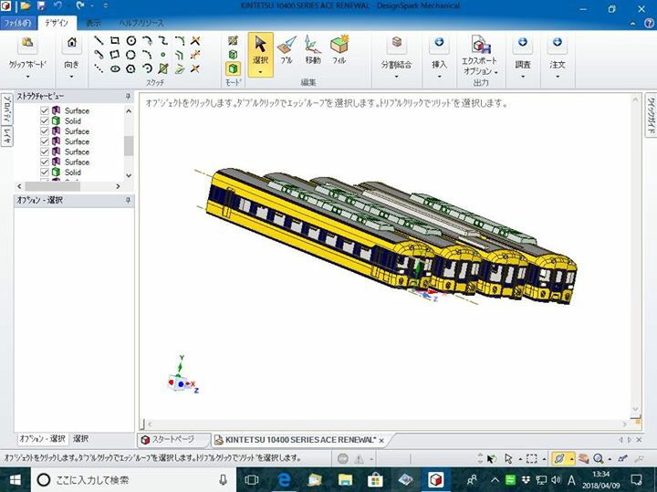Select the Construction Line tool
The height and width of the screenshot is (492, 657).
pyautogui.click(x=99, y=68)
